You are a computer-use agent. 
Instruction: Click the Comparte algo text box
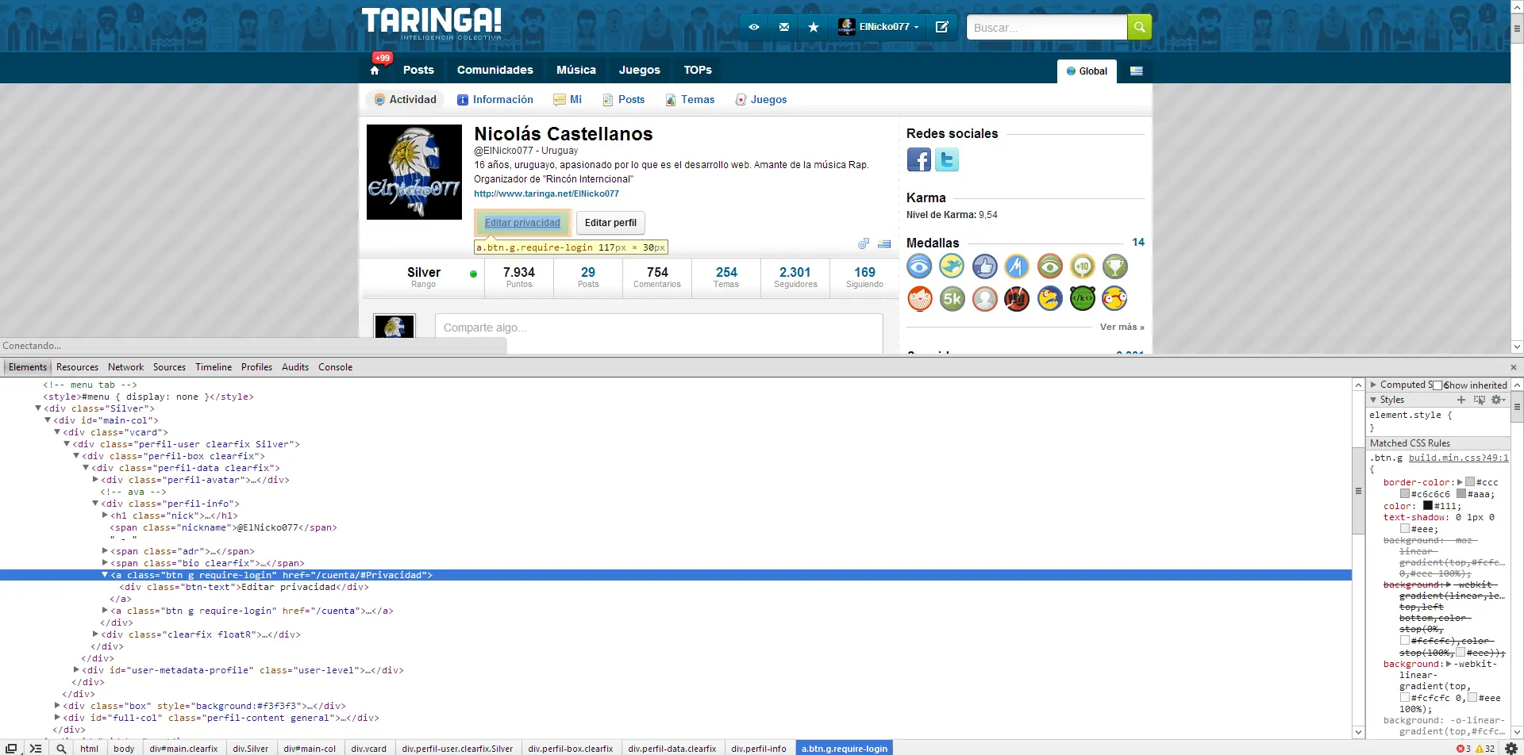coord(659,333)
